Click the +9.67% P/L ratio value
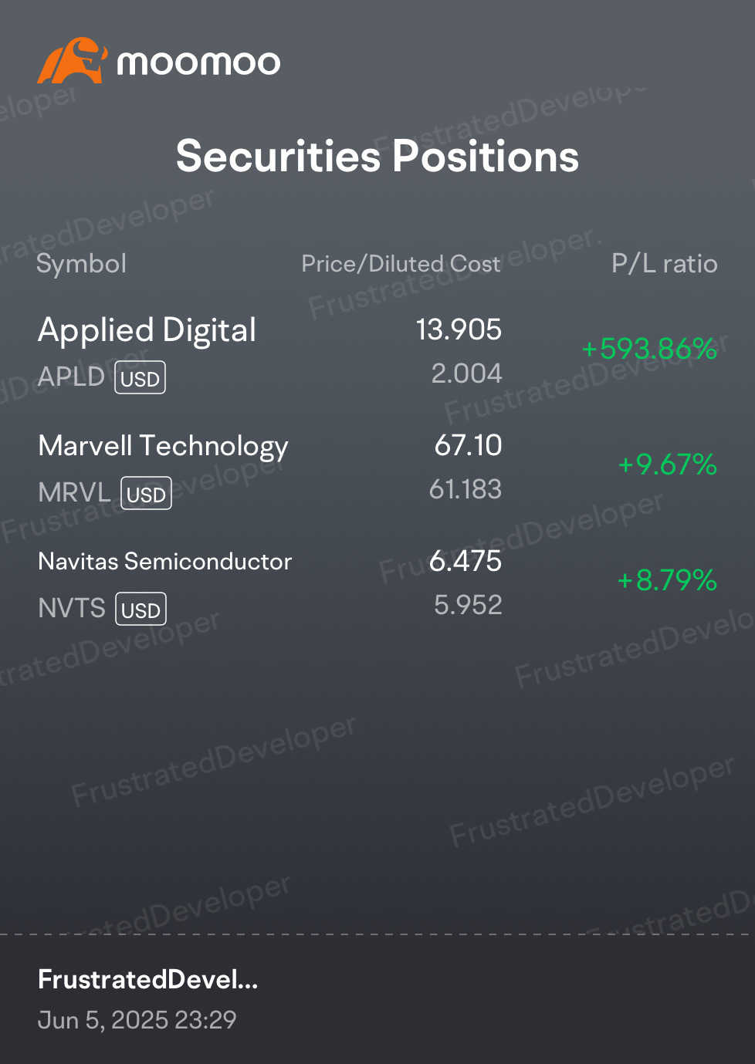Viewport: 755px width, 1064px height. point(668,464)
